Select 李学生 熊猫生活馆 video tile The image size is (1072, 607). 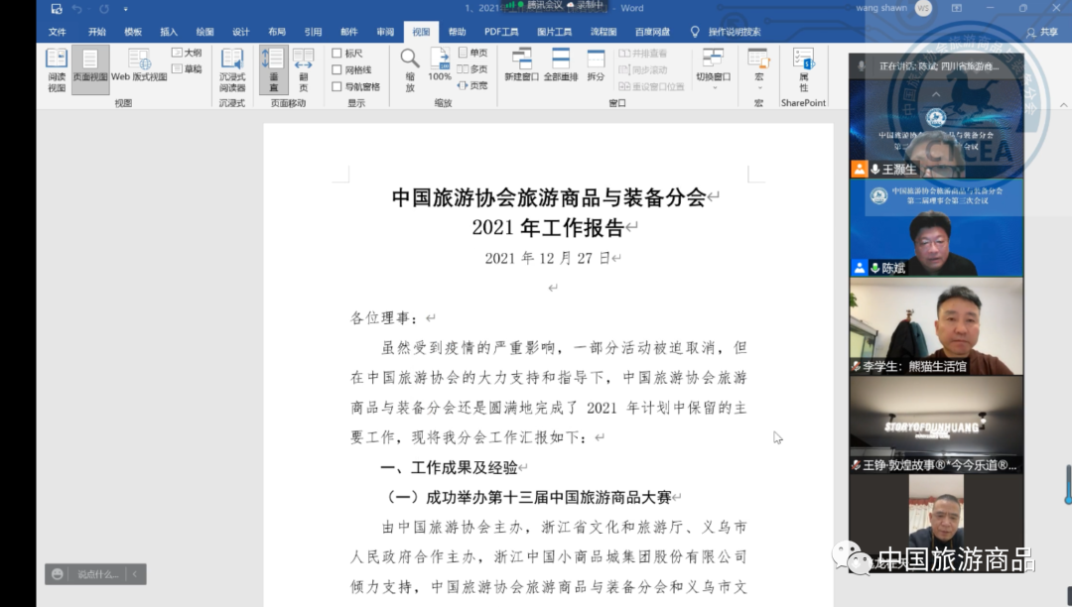point(936,326)
